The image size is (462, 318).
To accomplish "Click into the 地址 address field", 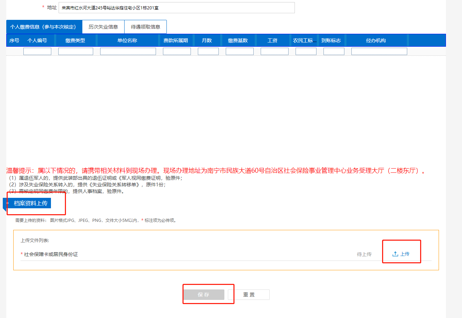I will point(177,8).
